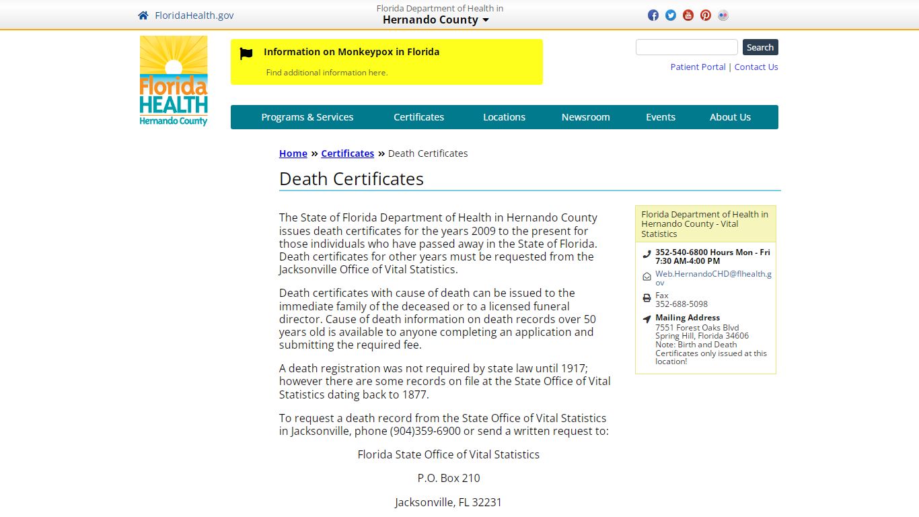The width and height of the screenshot is (919, 517).
Task: Click the phone icon in Vital Statistics box
Action: point(647,254)
